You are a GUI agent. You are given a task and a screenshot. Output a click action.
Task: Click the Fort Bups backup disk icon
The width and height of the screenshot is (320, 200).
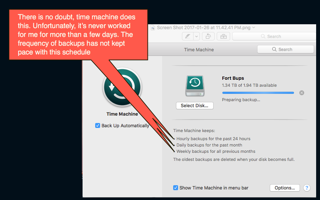click(x=195, y=86)
